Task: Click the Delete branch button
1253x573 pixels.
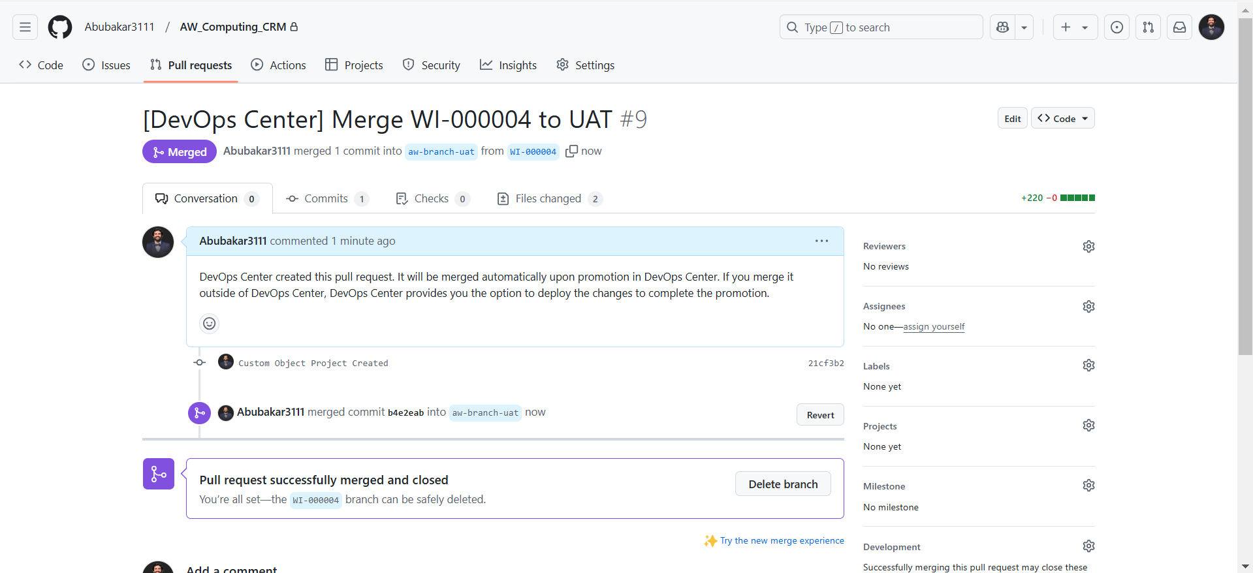Action: pyautogui.click(x=783, y=484)
